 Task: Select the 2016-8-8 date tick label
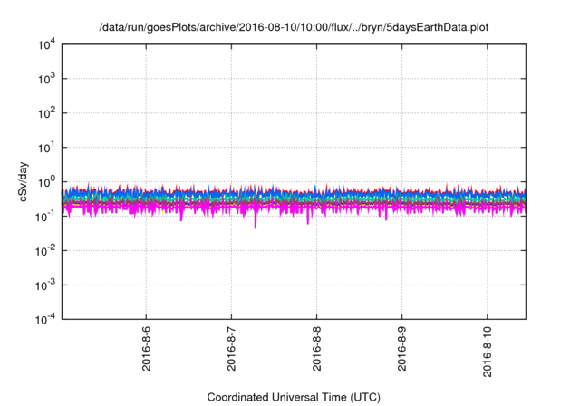317,348
